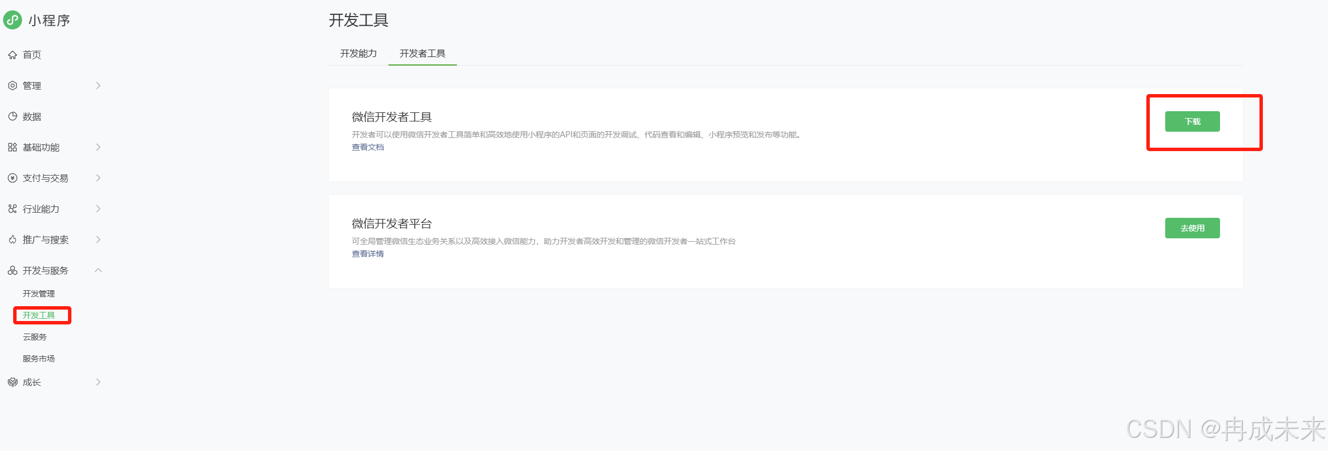Expand the 成长 chevron
The image size is (1328, 451).
click(98, 382)
